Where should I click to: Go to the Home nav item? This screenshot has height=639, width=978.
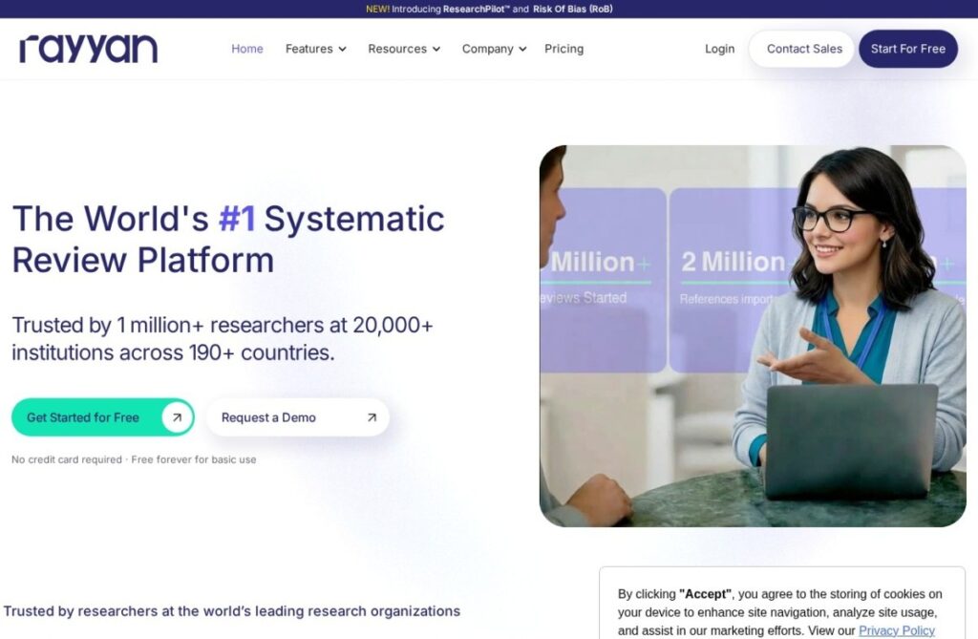point(247,49)
